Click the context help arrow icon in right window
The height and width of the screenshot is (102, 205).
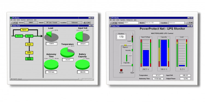pos(192,23)
